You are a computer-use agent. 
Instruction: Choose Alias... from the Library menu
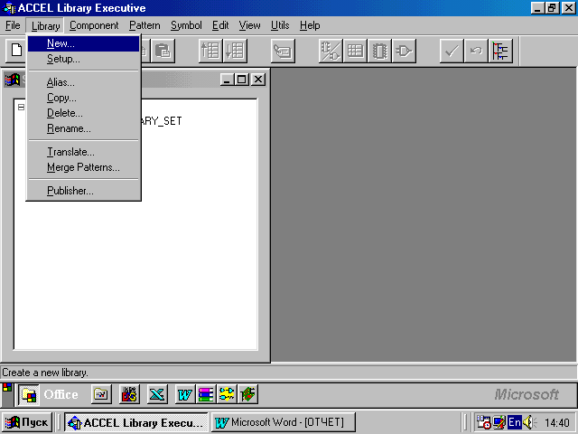pos(84,82)
